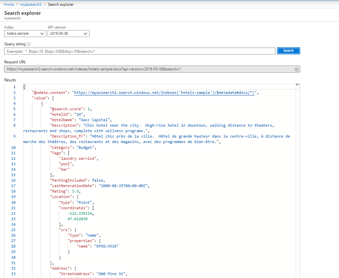Highlight the Rating value 3.5 in results
Viewport: 339px width, 278px height.
(x=75, y=191)
